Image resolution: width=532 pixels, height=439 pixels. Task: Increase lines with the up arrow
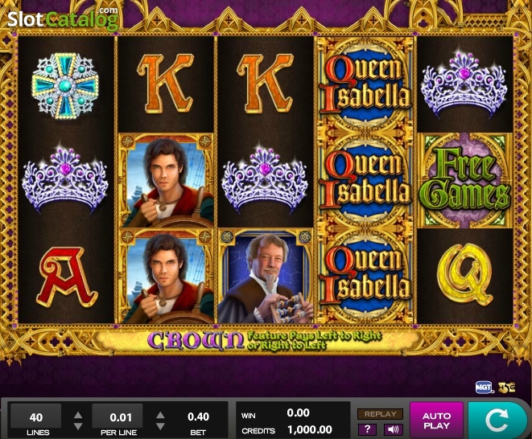[78, 415]
